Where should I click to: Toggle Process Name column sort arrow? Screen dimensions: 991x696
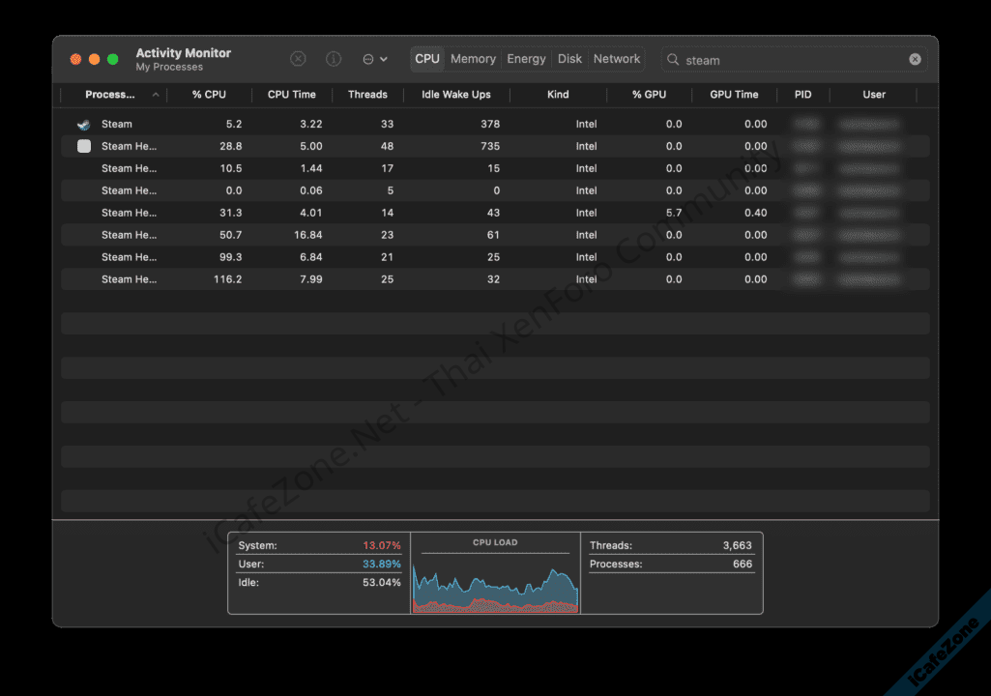[156, 95]
